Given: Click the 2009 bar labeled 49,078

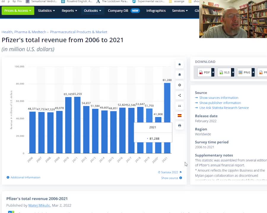Looking at the screenshot, I should (59, 132).
